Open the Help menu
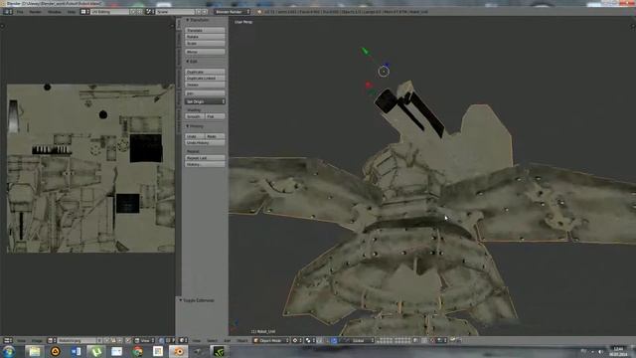 pos(72,12)
